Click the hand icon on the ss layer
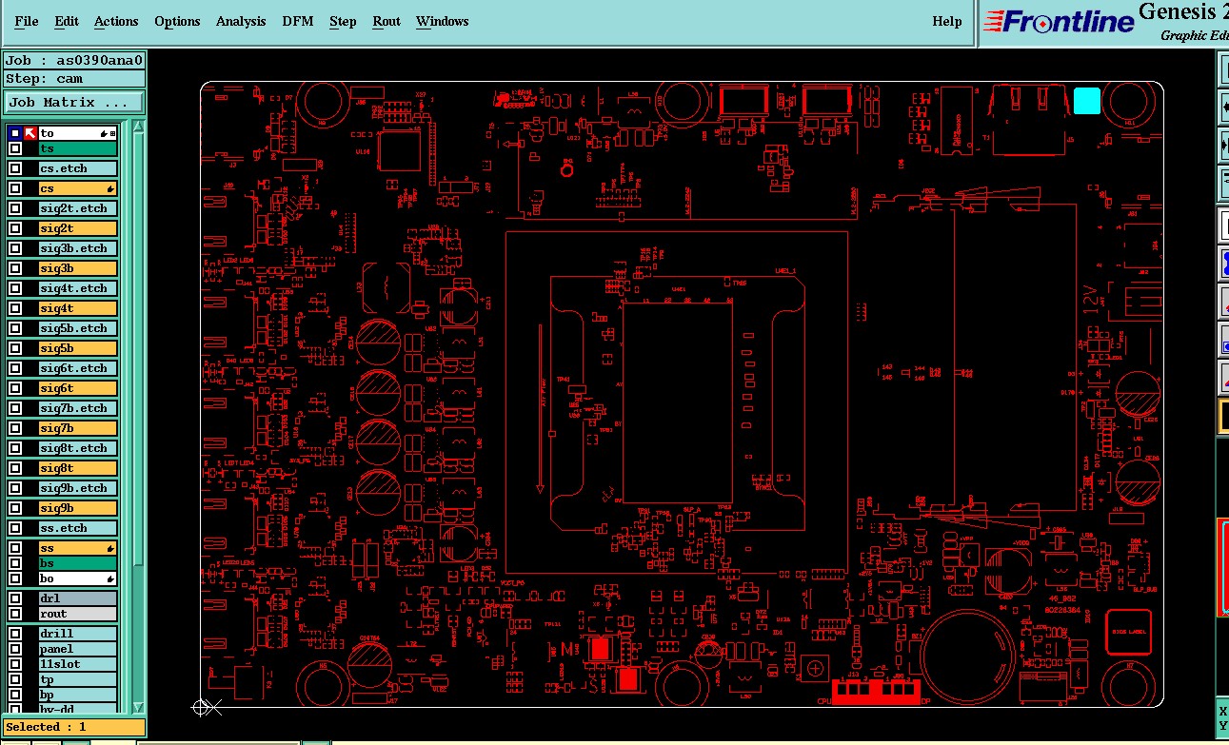This screenshot has width=1229, height=745. (x=111, y=549)
